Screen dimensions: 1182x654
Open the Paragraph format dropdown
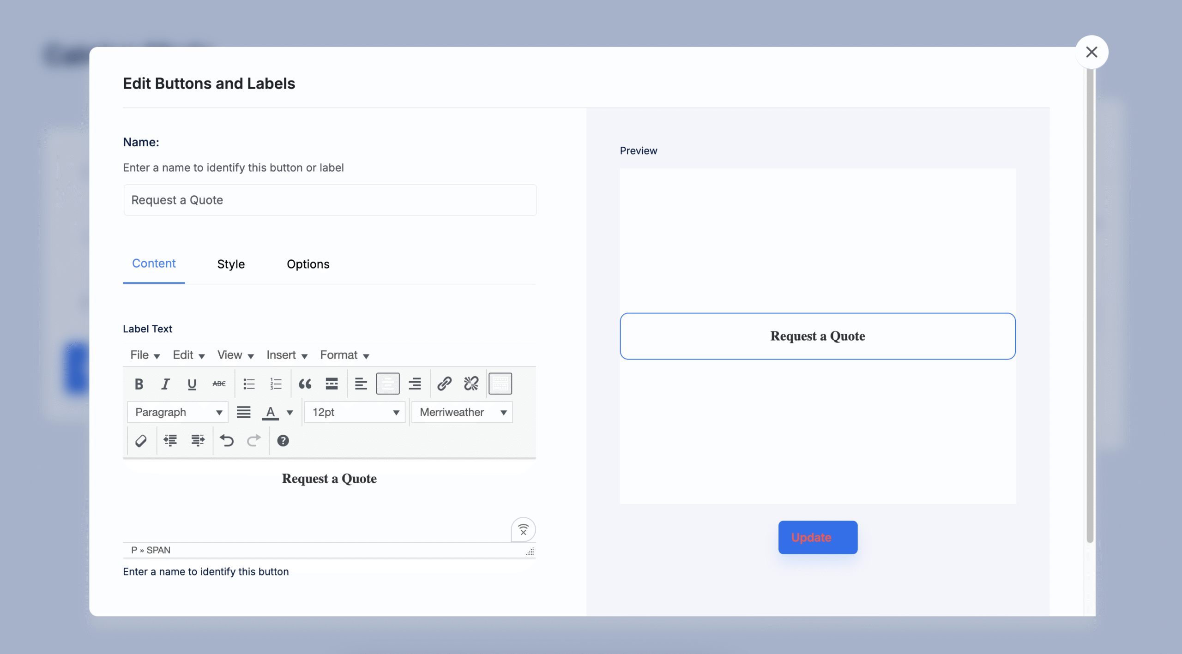(178, 412)
